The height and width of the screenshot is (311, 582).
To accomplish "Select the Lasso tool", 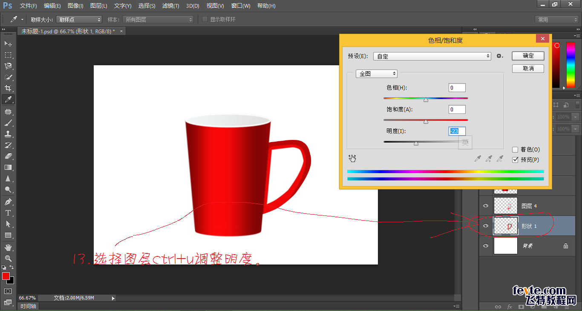I will coord(8,66).
